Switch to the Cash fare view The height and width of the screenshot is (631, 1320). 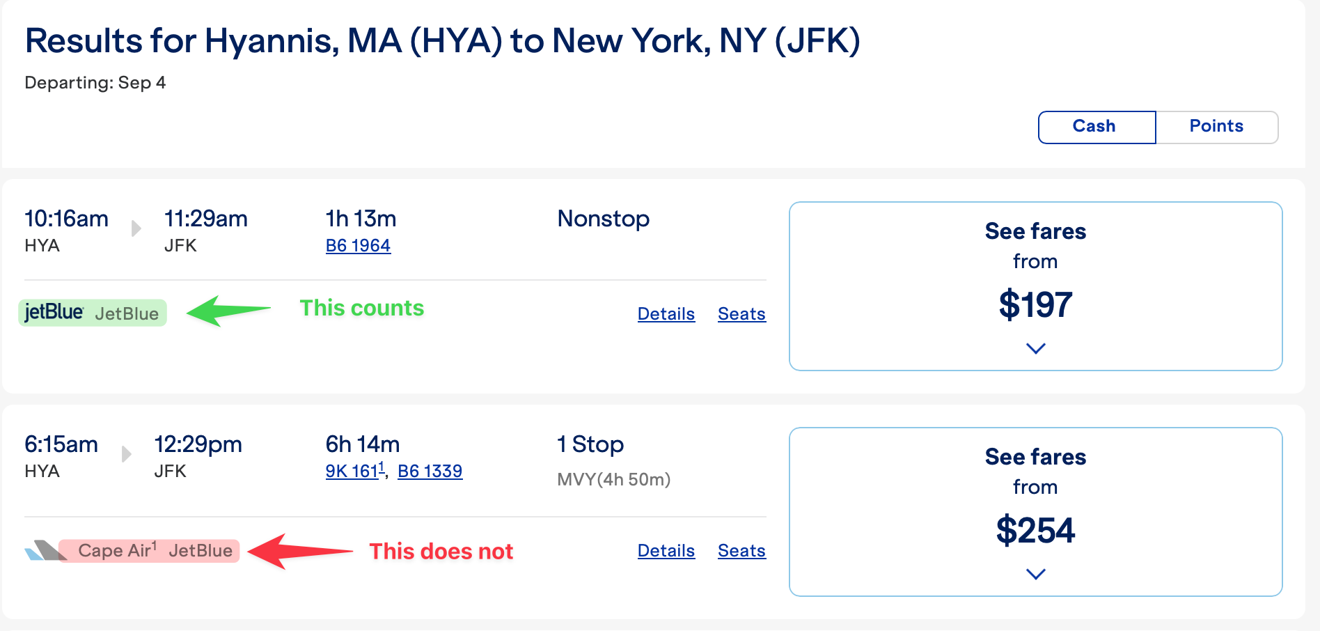(1096, 127)
